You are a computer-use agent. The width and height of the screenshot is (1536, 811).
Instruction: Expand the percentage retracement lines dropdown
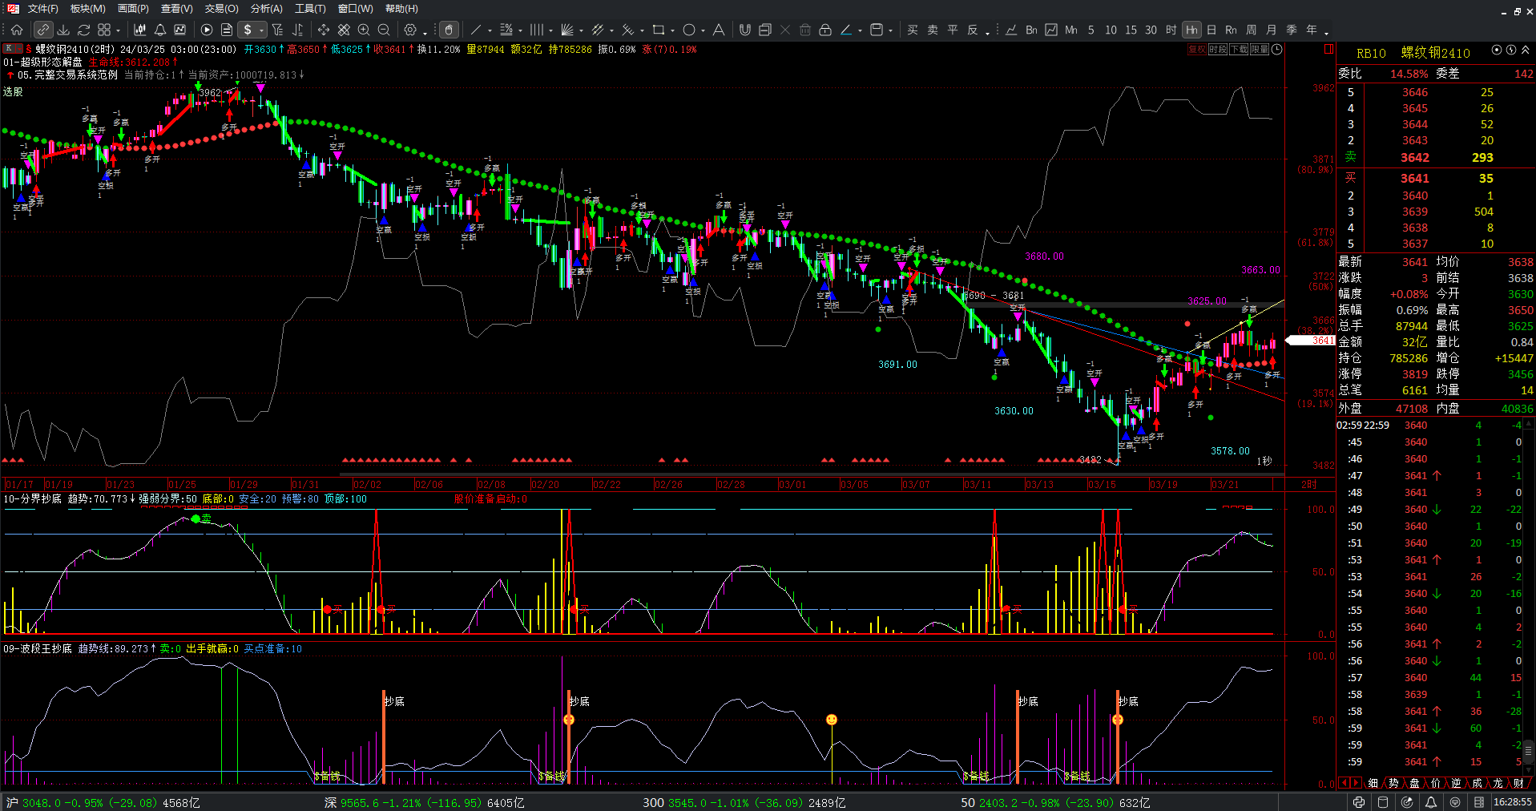(x=520, y=31)
